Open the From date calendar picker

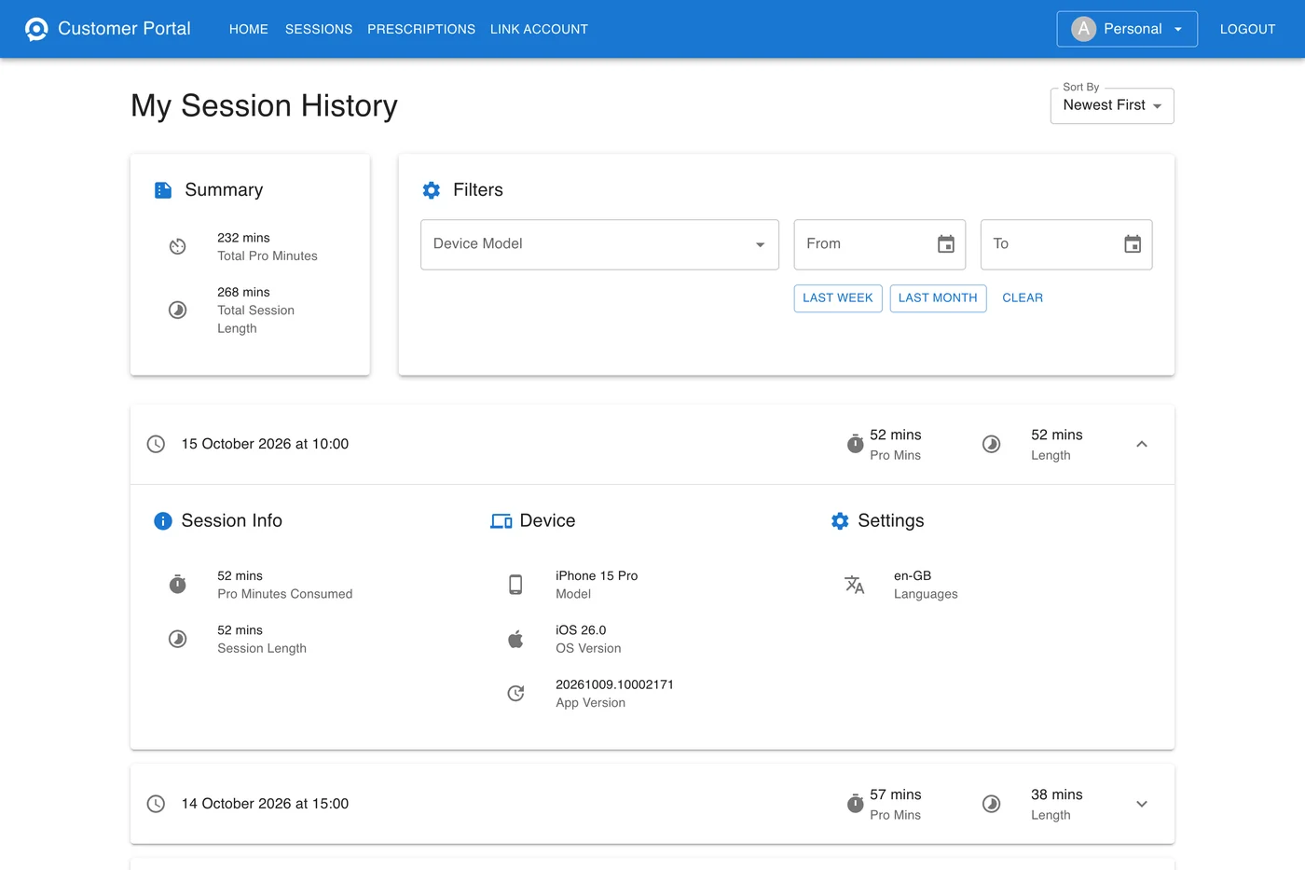(x=946, y=244)
